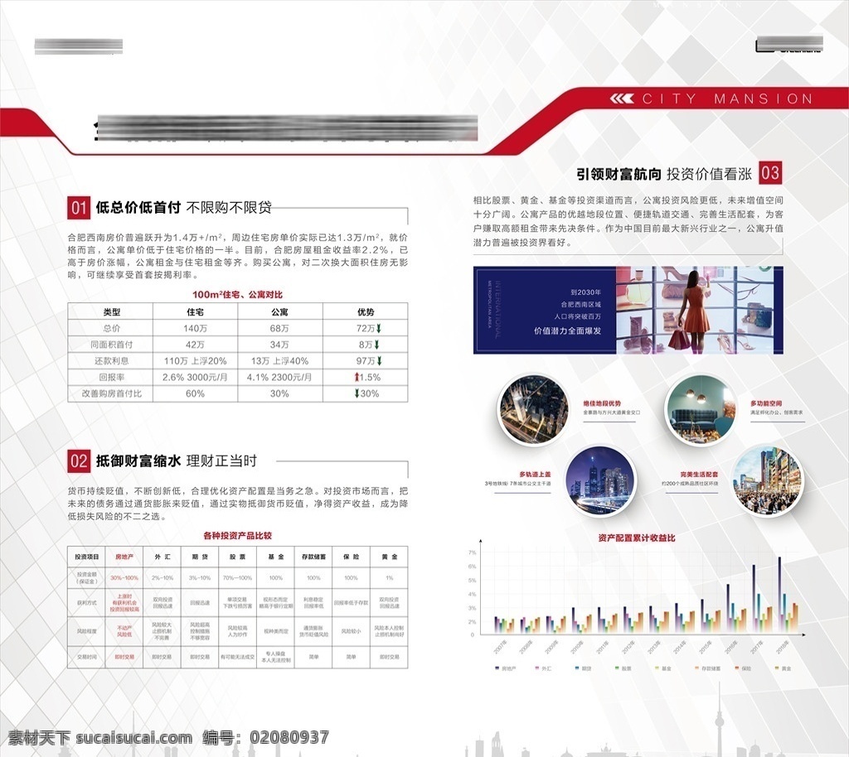Click the red 03 section number badge
The image size is (849, 757).
[770, 173]
